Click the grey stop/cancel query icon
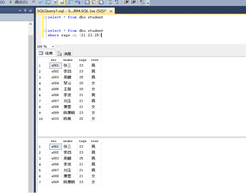 33,2
